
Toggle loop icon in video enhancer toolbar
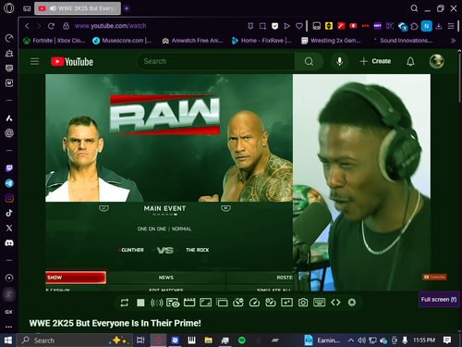tap(125, 303)
